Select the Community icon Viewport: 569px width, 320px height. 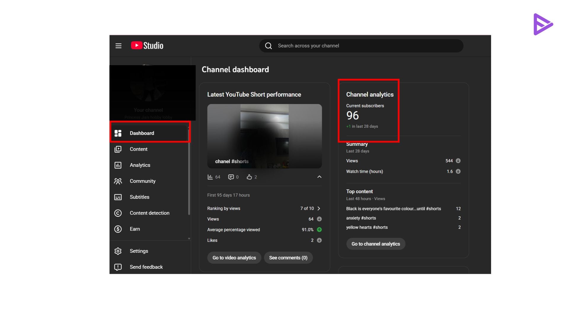pyautogui.click(x=118, y=181)
